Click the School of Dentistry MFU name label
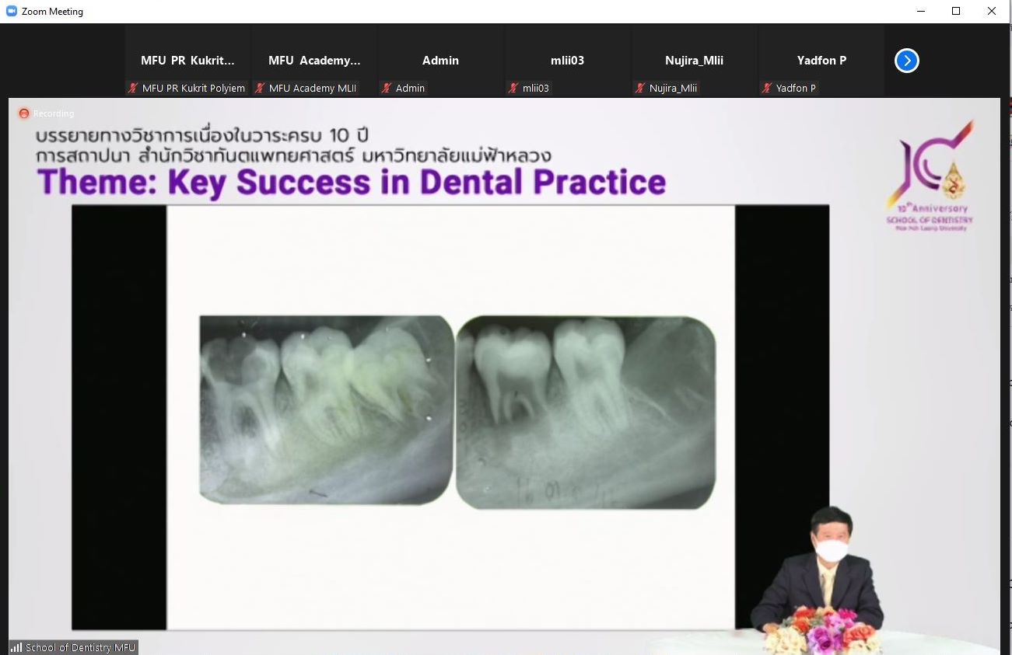 click(x=80, y=647)
